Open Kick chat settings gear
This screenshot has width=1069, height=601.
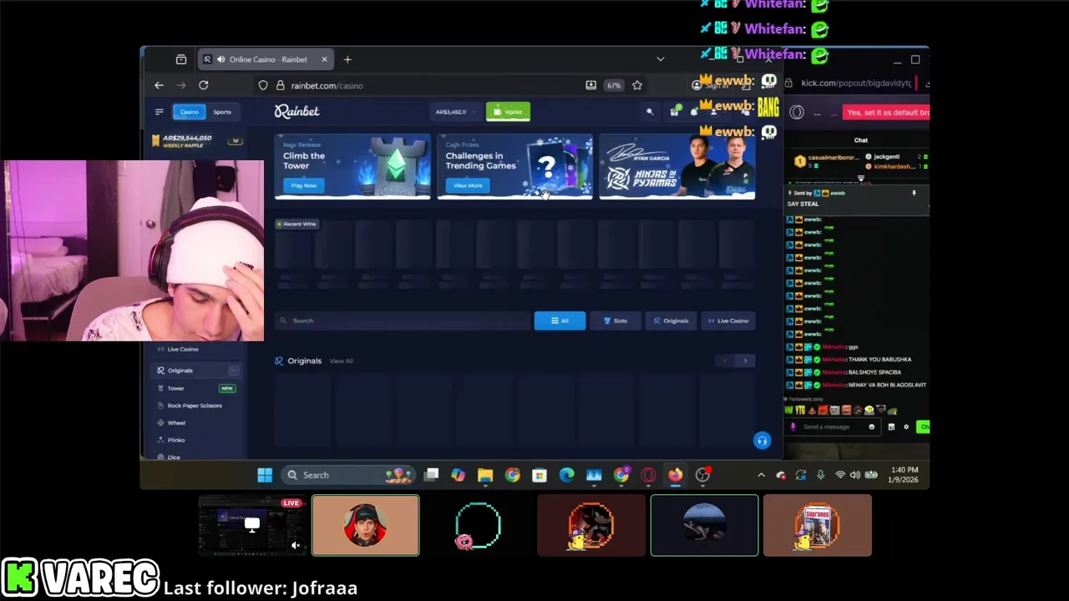tap(906, 427)
